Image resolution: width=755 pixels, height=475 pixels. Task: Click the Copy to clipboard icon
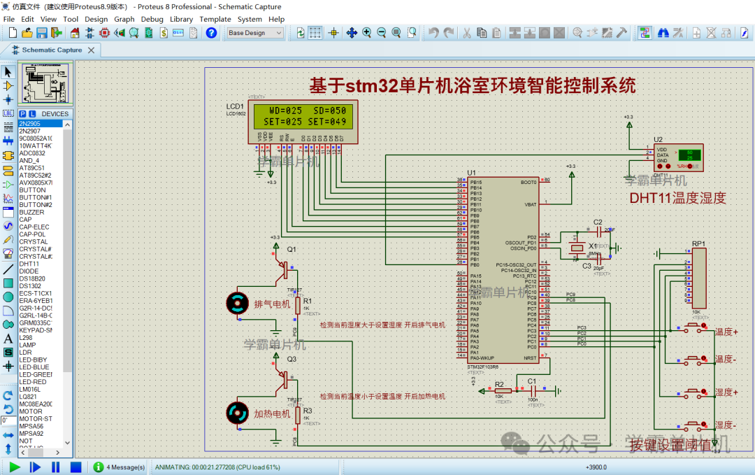click(x=482, y=33)
